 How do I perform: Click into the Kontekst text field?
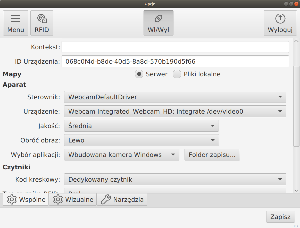[x=175, y=47]
